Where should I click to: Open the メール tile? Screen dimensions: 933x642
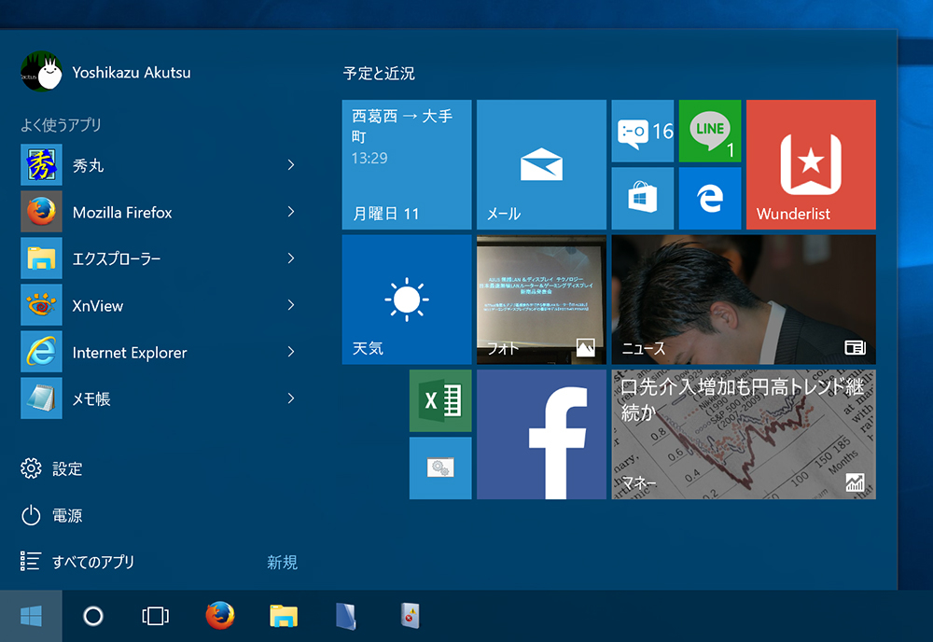(541, 163)
